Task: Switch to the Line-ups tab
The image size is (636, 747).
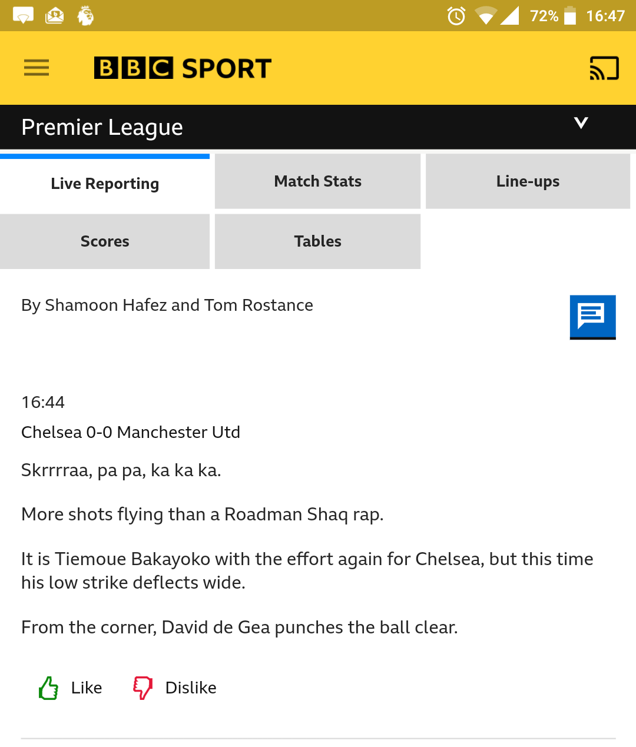Action: (528, 181)
